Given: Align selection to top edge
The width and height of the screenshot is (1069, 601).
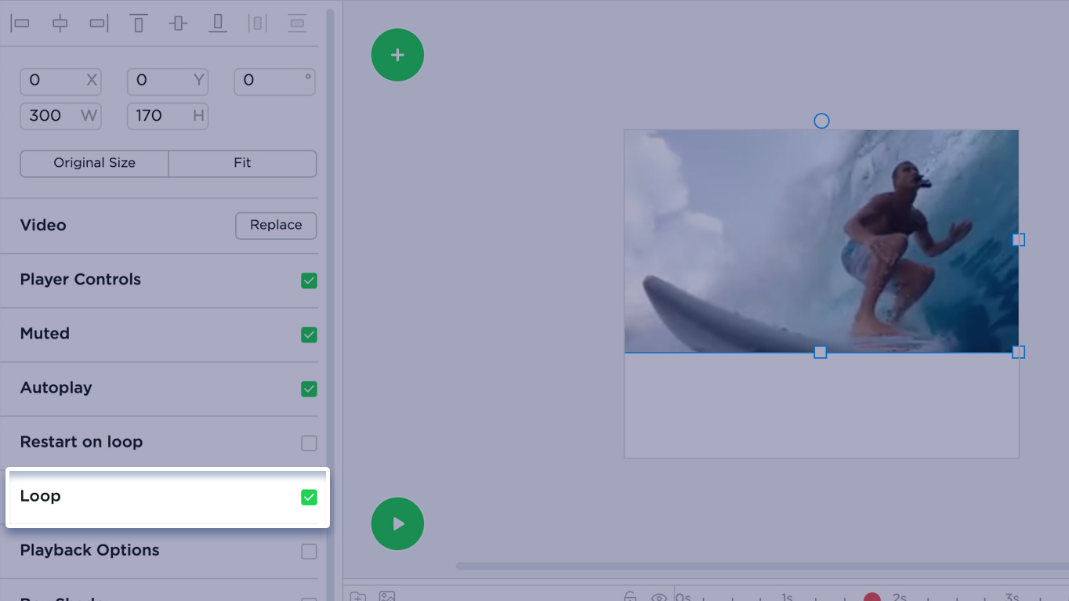Looking at the screenshot, I should [139, 24].
